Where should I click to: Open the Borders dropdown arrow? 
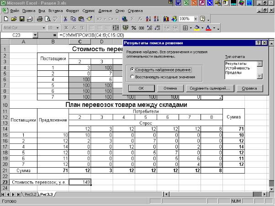pyautogui.click(x=190, y=28)
